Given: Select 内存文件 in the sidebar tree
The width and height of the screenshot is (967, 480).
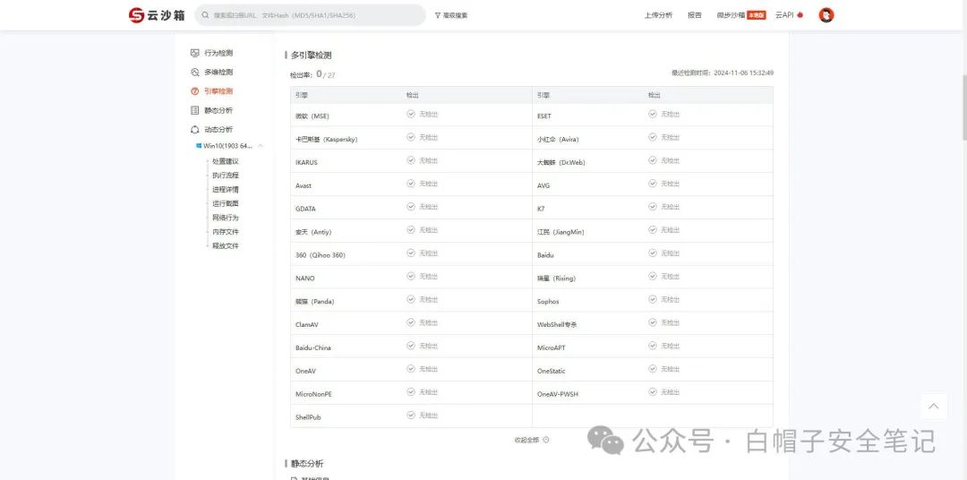Looking at the screenshot, I should (225, 232).
